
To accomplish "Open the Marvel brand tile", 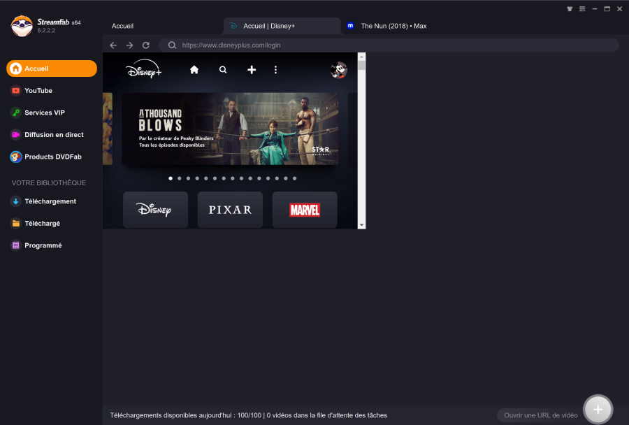I will (305, 210).
